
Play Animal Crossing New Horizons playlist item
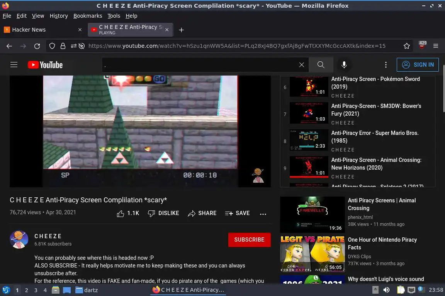[x=358, y=168]
